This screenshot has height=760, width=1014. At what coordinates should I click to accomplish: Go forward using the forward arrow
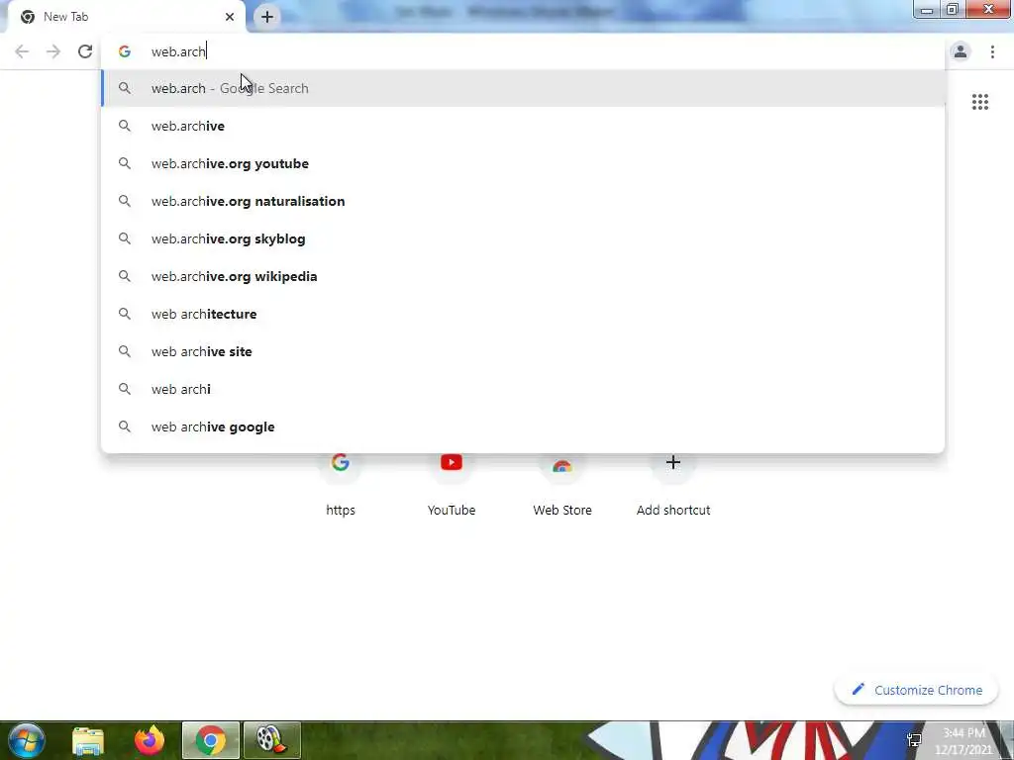coord(53,51)
